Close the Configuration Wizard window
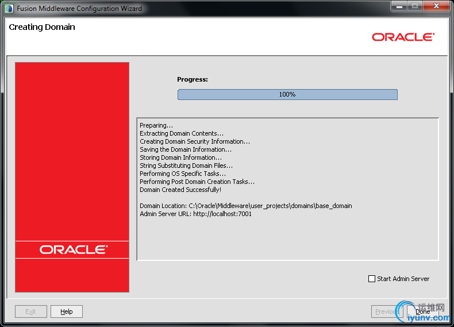The image size is (454, 327). pos(436,6)
